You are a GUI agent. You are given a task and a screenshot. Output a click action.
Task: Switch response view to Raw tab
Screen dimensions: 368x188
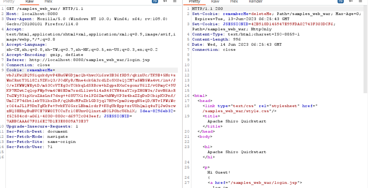215,2
